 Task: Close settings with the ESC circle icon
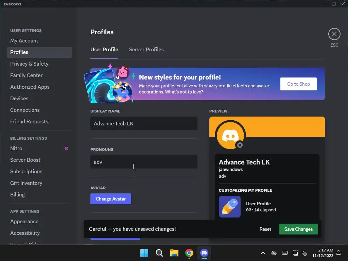click(x=334, y=34)
